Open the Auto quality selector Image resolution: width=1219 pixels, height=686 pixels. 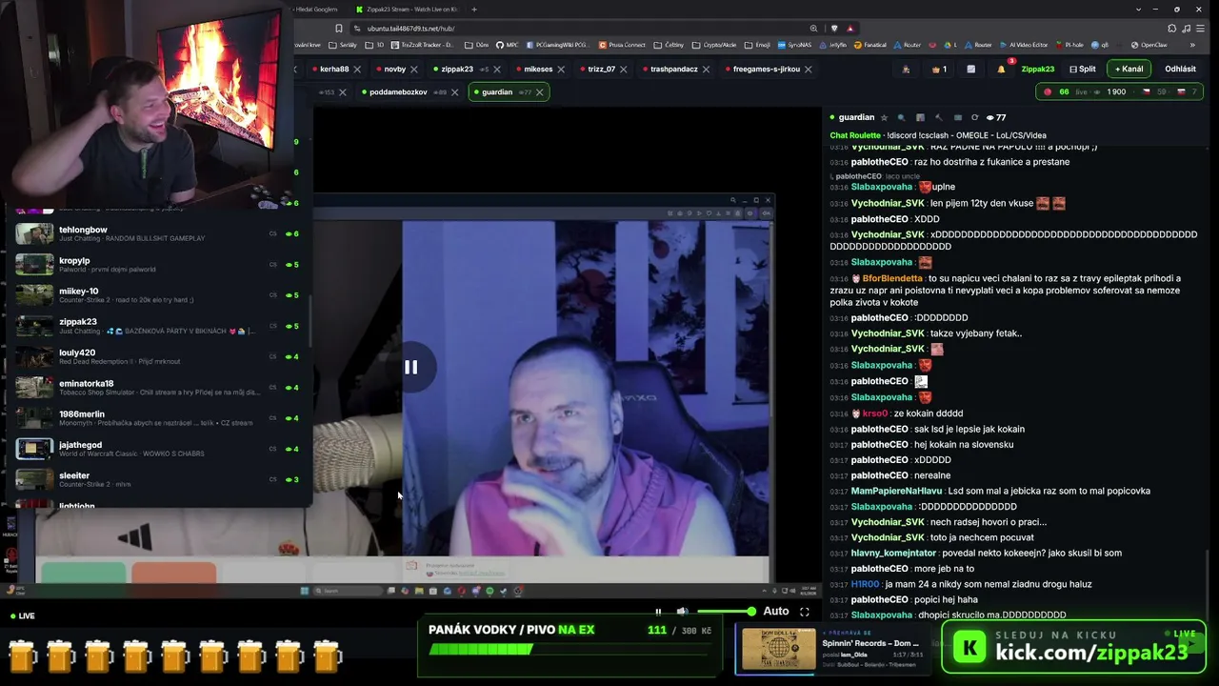click(x=776, y=612)
